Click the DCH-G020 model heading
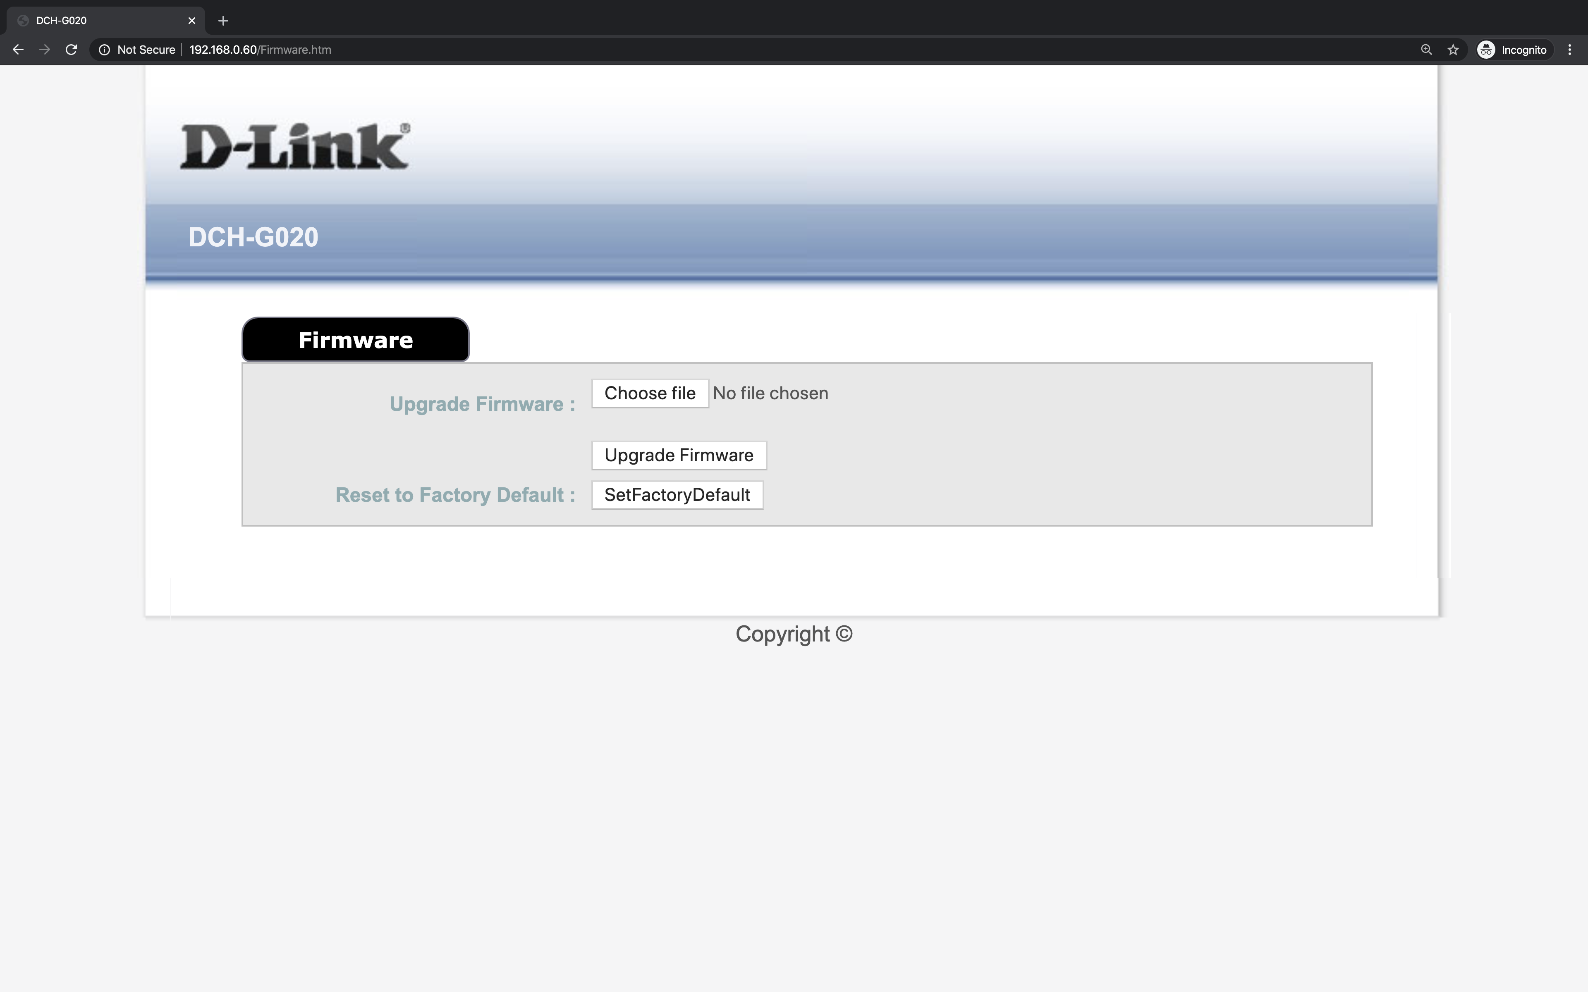Image resolution: width=1588 pixels, height=992 pixels. point(253,237)
